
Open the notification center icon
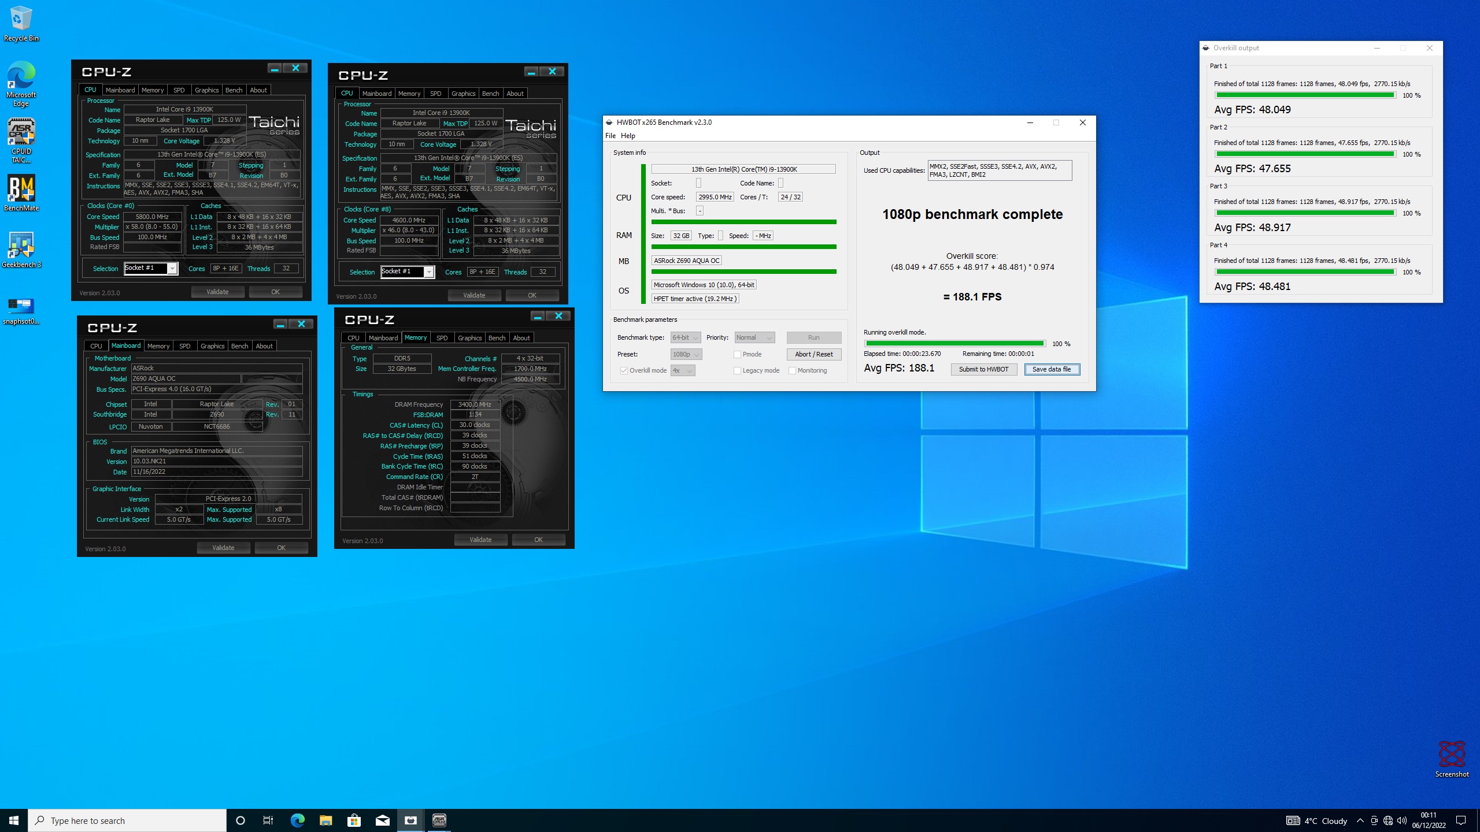click(x=1461, y=820)
